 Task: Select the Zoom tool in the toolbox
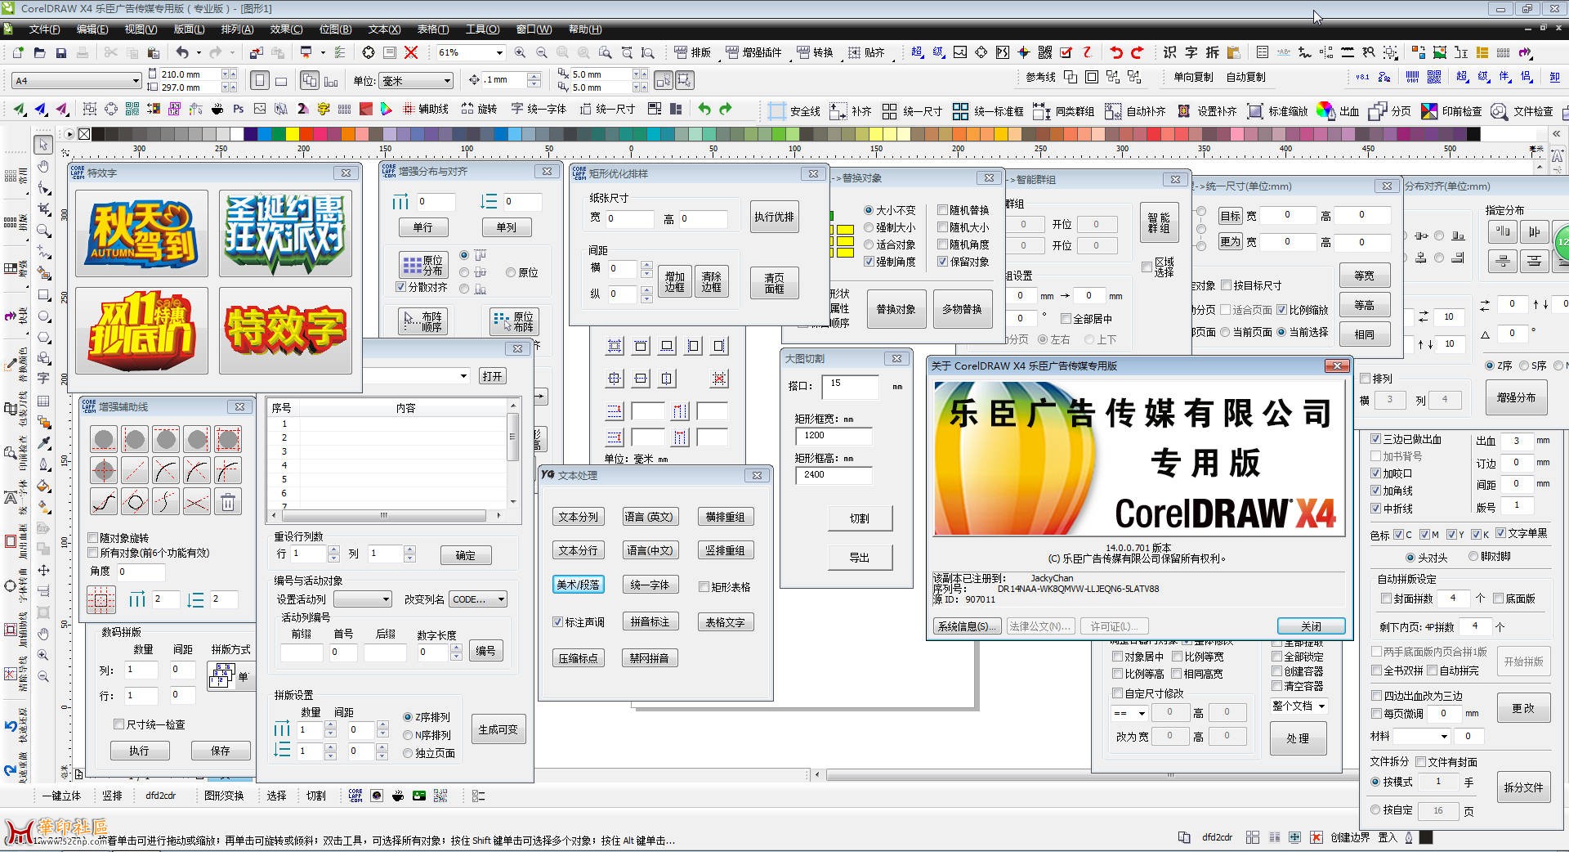(x=44, y=231)
